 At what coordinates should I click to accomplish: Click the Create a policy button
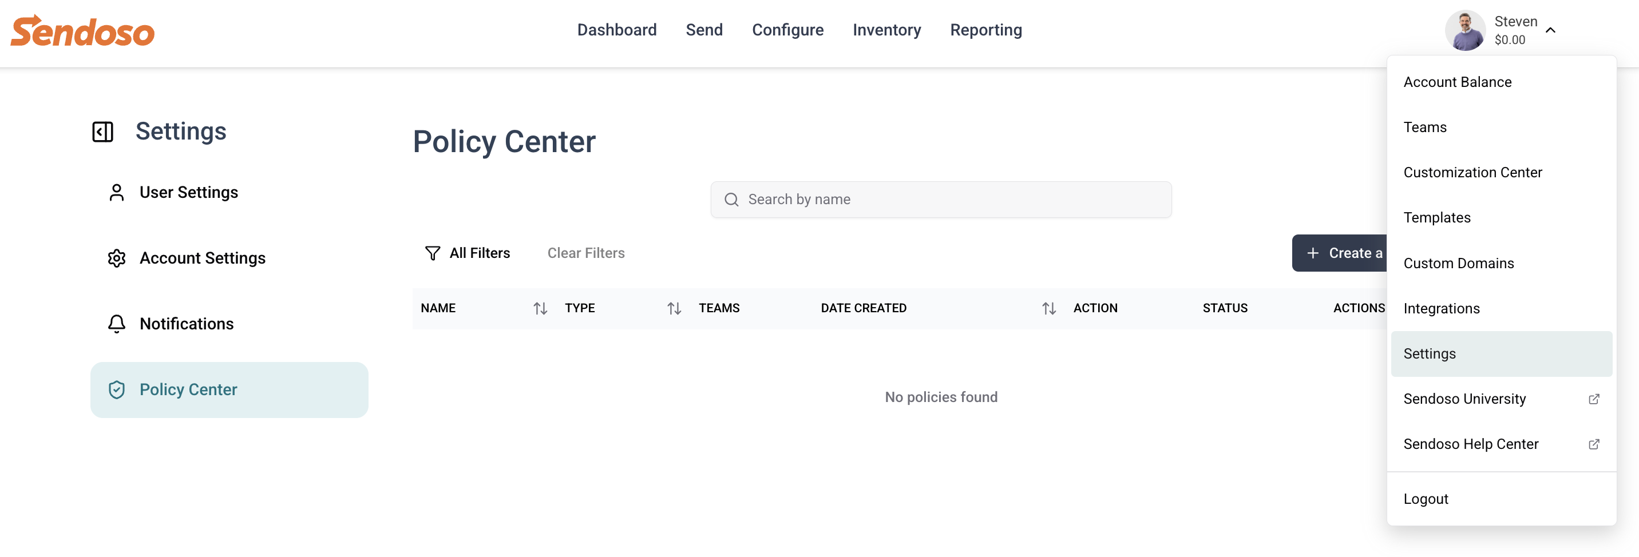pos(1340,253)
